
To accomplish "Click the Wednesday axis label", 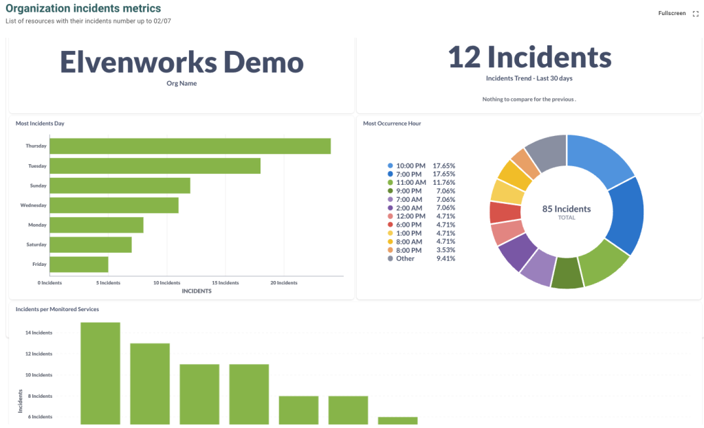I will point(33,205).
